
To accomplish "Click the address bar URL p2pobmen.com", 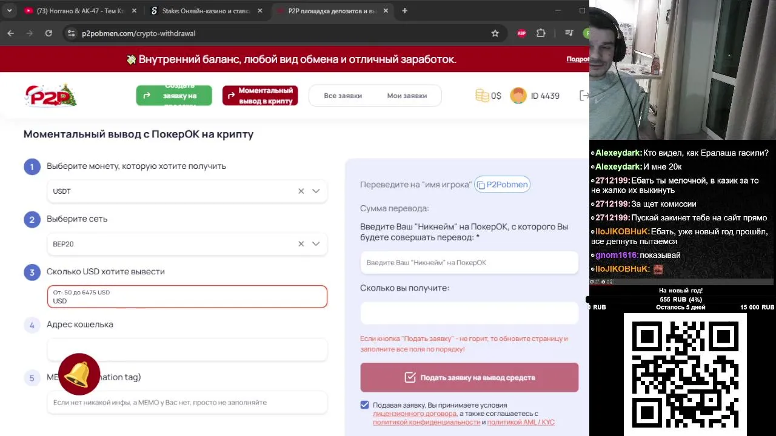I will pyautogui.click(x=139, y=33).
